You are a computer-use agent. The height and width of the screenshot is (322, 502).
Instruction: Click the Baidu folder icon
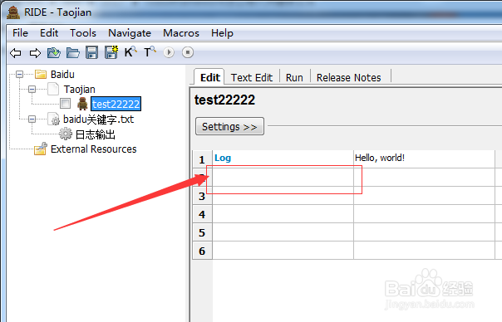[x=41, y=75]
